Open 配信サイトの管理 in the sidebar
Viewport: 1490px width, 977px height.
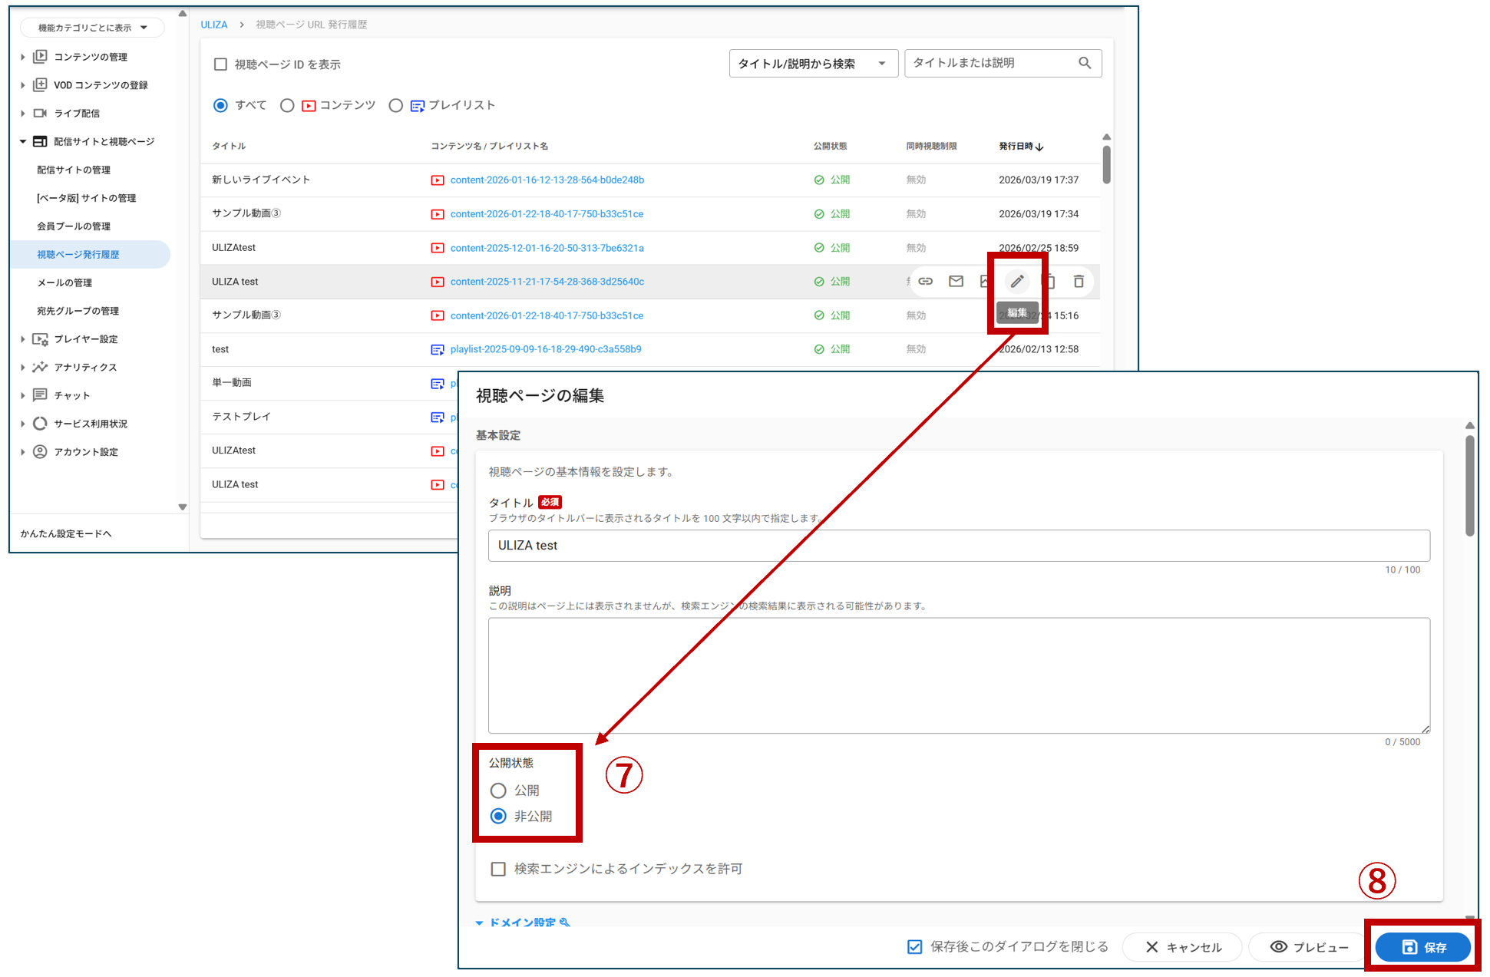tap(74, 170)
